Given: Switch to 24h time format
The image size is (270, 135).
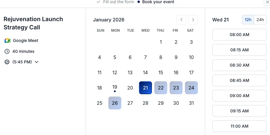Looking at the screenshot, I should 260,20.
